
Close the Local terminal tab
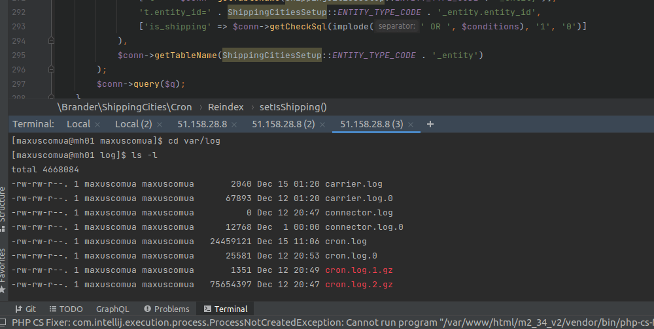97,125
